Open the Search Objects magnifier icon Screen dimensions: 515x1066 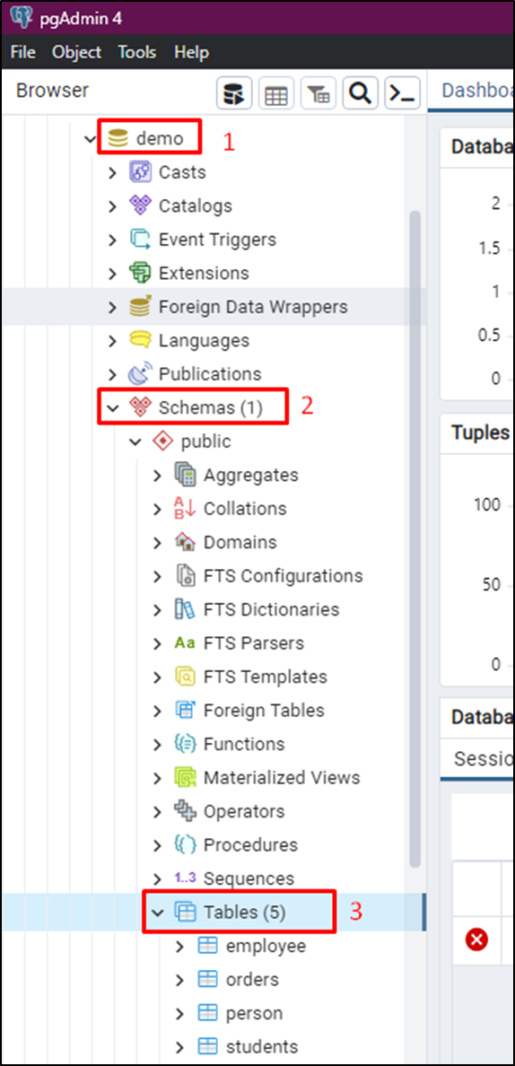pyautogui.click(x=360, y=93)
